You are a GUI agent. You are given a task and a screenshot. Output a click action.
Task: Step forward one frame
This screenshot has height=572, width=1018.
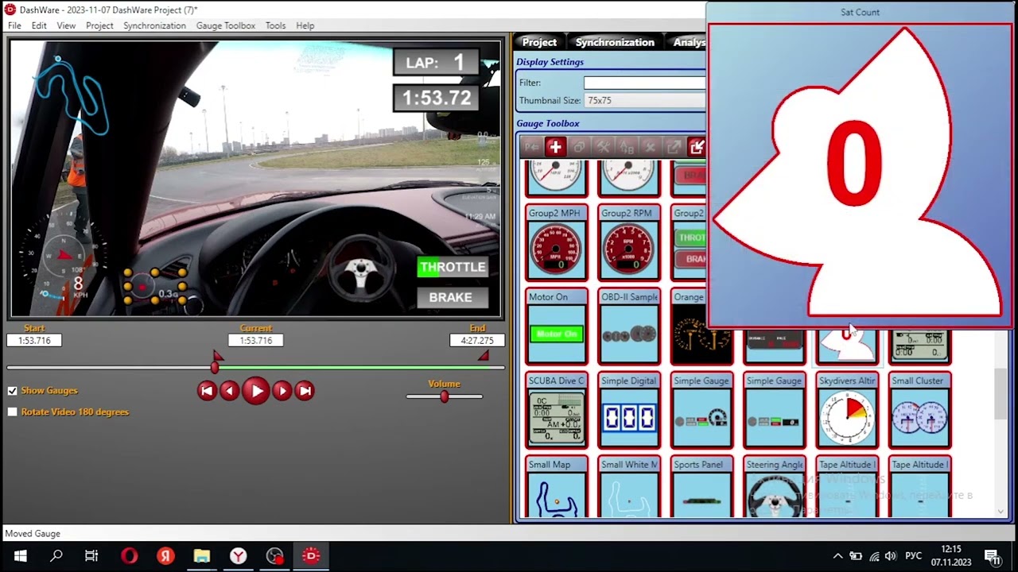click(x=282, y=390)
